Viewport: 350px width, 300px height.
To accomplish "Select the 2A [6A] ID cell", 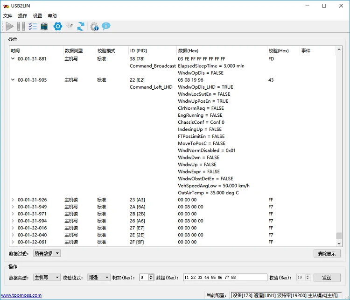I will 138,207.
